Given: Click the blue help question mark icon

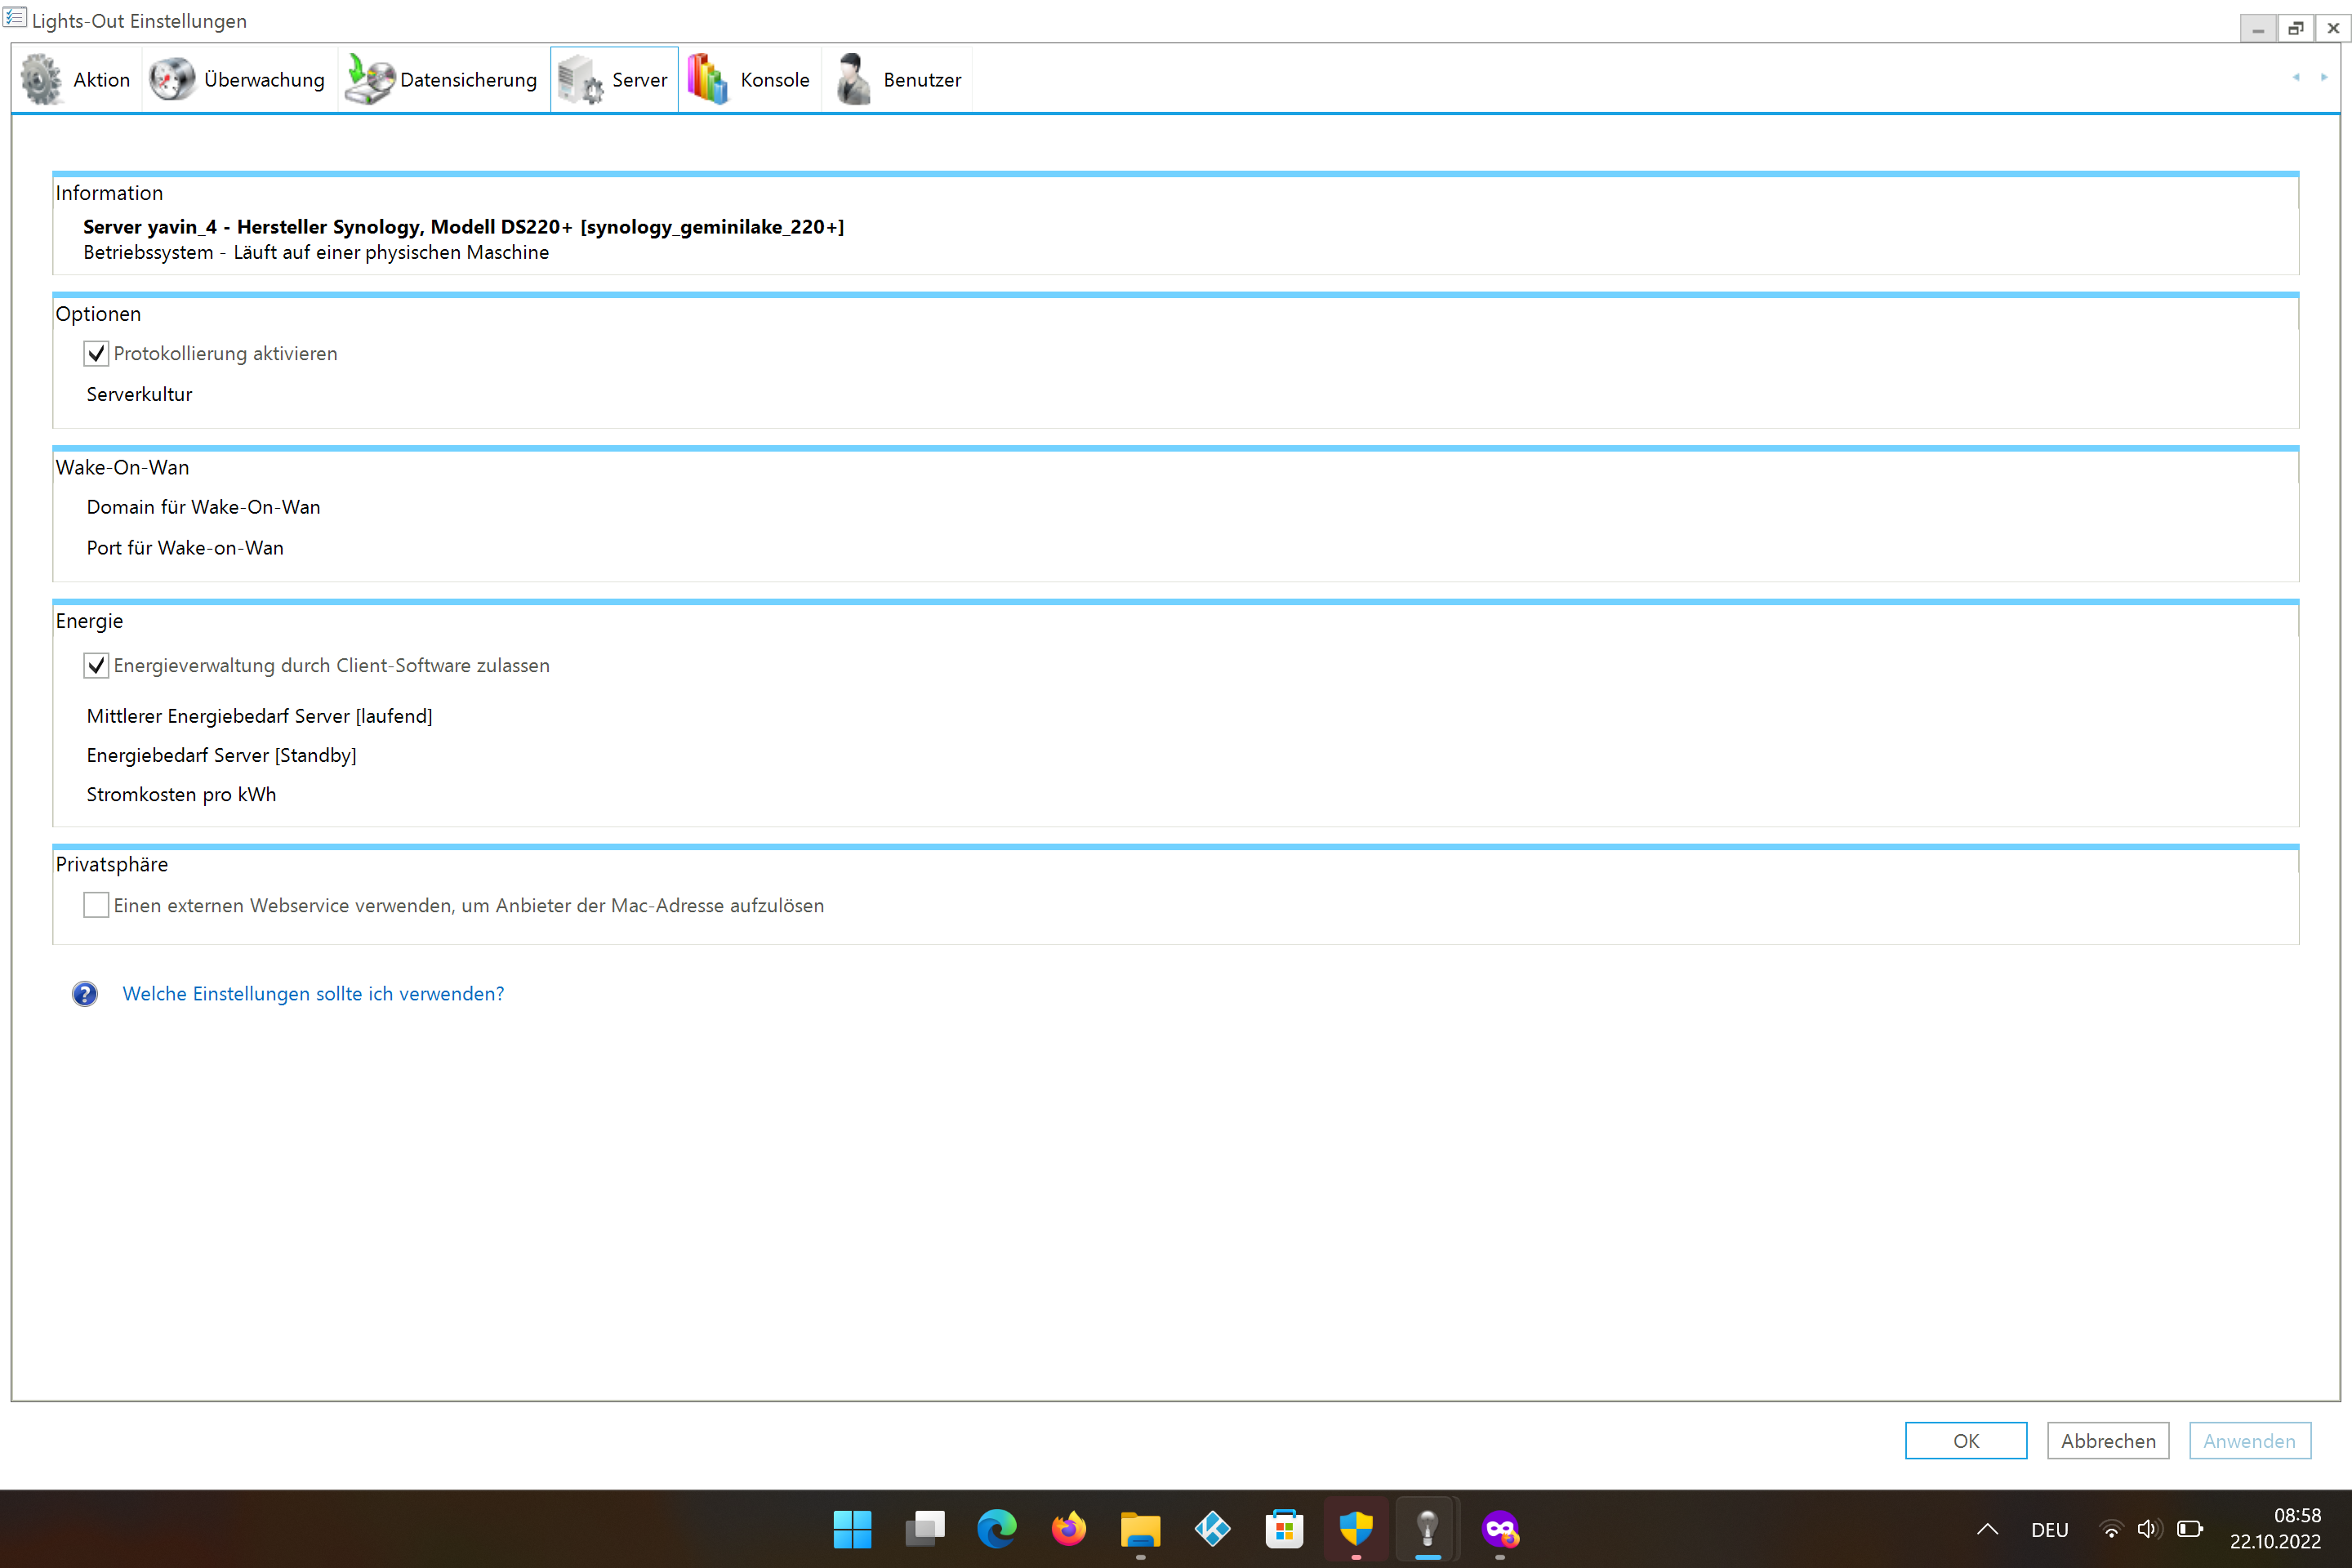Looking at the screenshot, I should pos(85,993).
